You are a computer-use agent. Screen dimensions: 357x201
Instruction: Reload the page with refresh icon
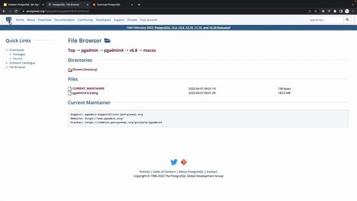(16, 11)
